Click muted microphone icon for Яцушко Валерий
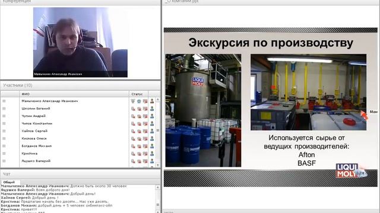Viewport: 380px width, 213px height. [133, 161]
